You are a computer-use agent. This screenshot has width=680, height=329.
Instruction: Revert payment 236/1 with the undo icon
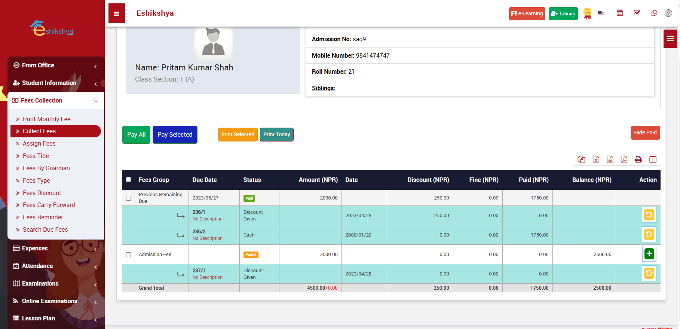pos(649,215)
